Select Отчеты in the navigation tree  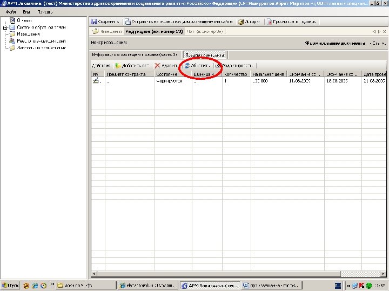point(24,20)
